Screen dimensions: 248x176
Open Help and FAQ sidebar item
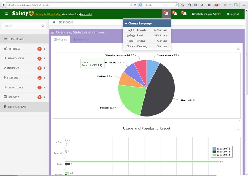pos(24,107)
